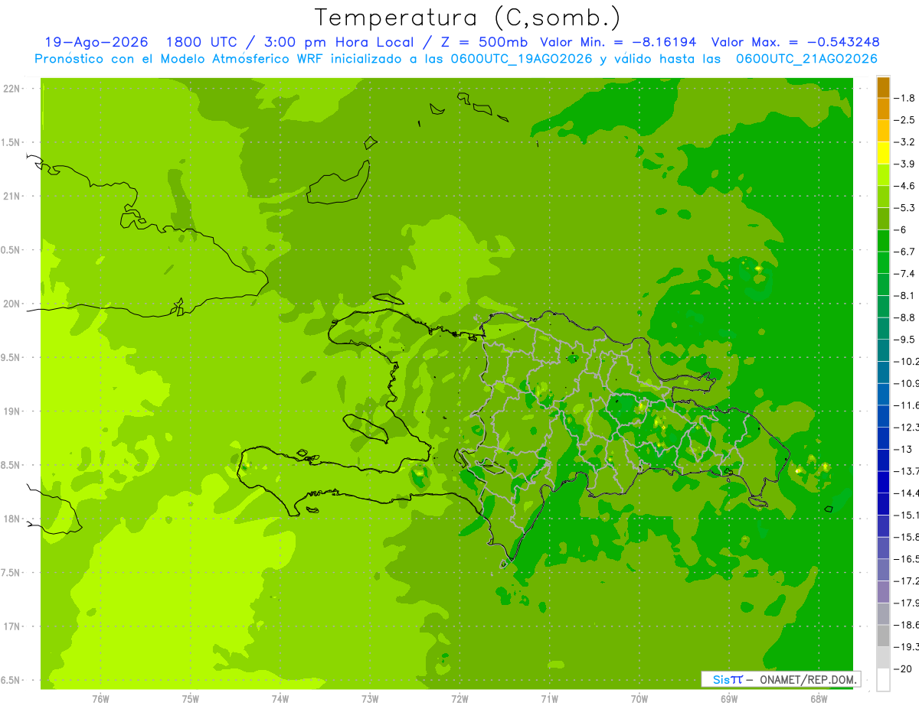The height and width of the screenshot is (709, 919).
Task: Pick the light gray legend swatch between -19.3 and -20
Action: point(883,658)
